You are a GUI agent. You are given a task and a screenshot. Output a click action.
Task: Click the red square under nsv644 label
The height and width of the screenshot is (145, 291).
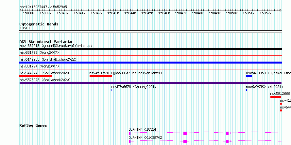coord(281,110)
